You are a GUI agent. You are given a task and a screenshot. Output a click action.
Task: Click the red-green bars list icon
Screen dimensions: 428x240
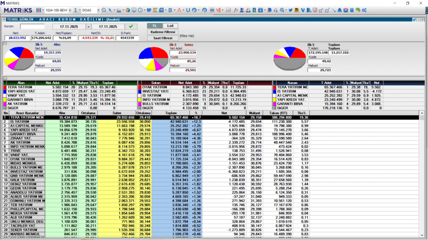point(155,10)
